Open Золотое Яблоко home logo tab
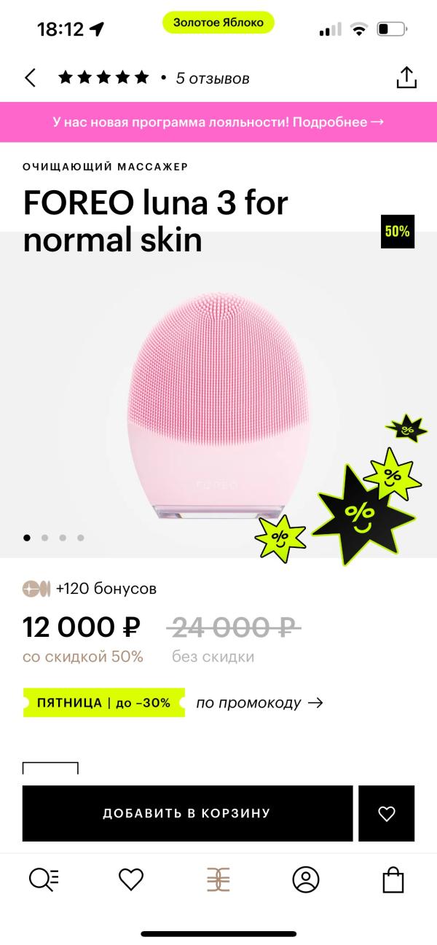 219,879
